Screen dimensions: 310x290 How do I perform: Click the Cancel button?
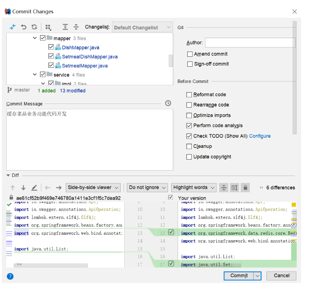pyautogui.click(x=281, y=276)
